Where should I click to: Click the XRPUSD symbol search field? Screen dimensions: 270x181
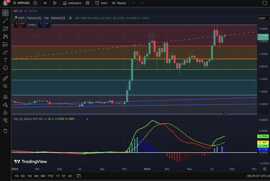point(22,3)
